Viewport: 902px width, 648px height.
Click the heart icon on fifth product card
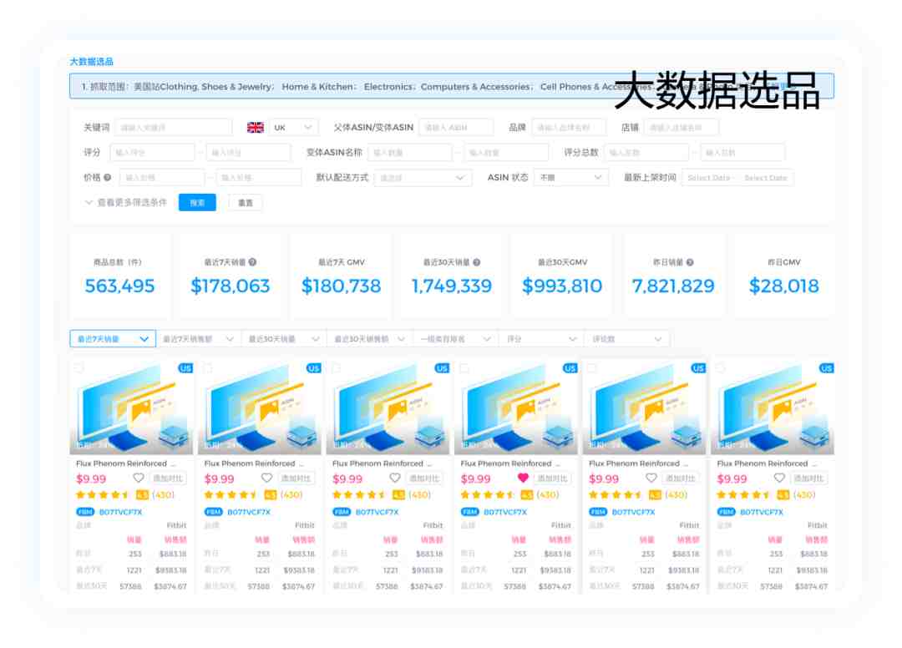pyautogui.click(x=651, y=478)
